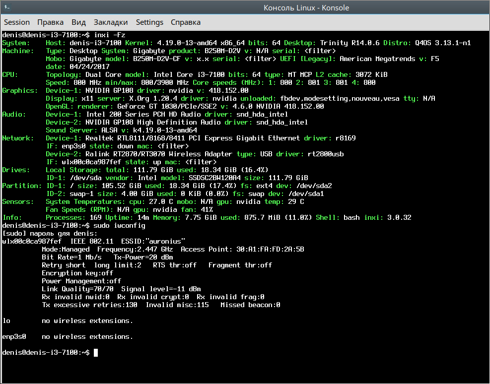Click the min/max speed '800/3900 MHz'

[x=165, y=83]
